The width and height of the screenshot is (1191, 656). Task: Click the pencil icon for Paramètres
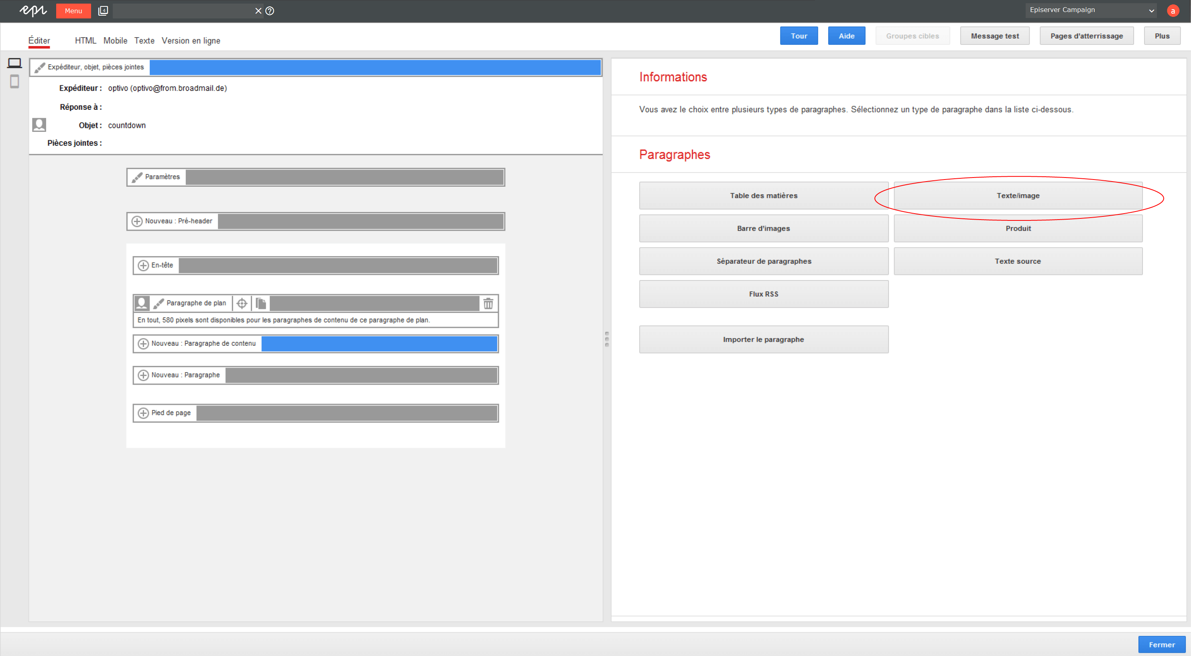(x=137, y=177)
